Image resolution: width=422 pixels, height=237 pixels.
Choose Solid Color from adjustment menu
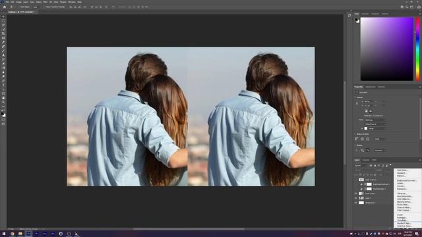[402, 171]
